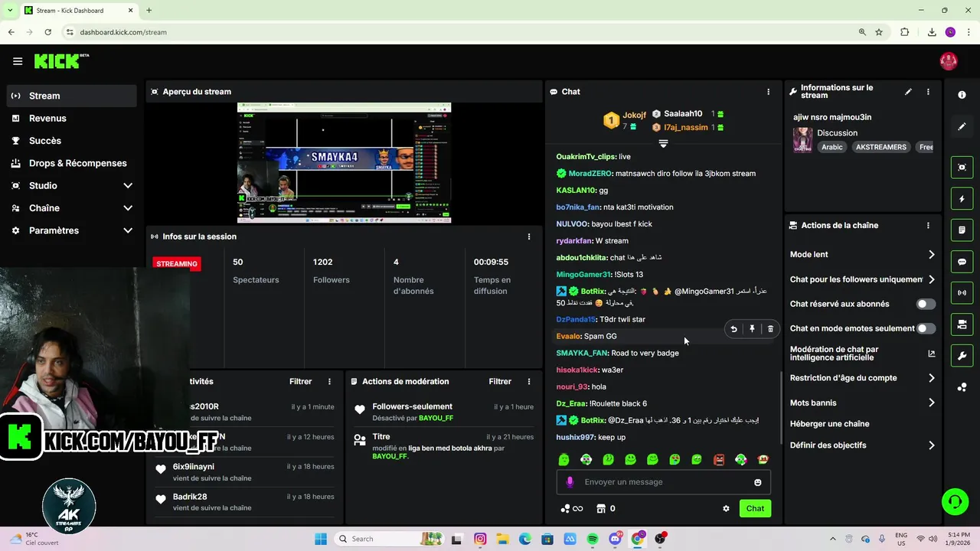
Task: Open Mots bannis chevron
Action: (932, 403)
